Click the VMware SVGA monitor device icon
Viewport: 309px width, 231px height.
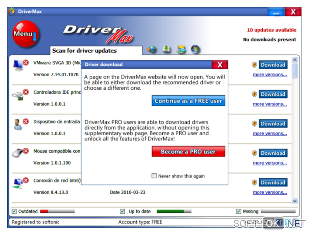pos(18,66)
